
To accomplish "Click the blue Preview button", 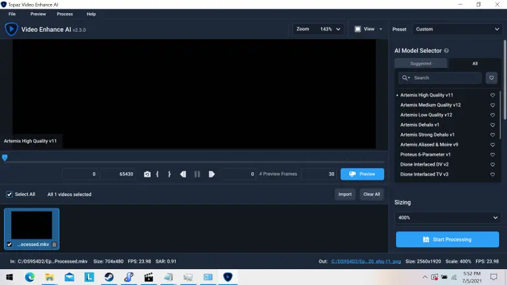I will (x=362, y=174).
